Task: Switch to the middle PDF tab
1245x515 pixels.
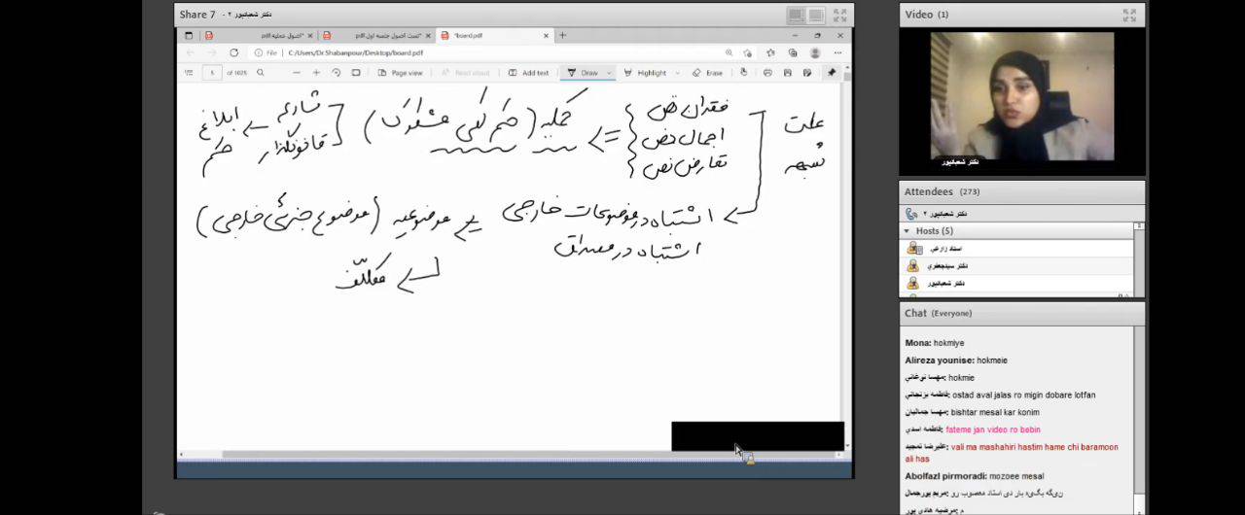Action: [374, 35]
